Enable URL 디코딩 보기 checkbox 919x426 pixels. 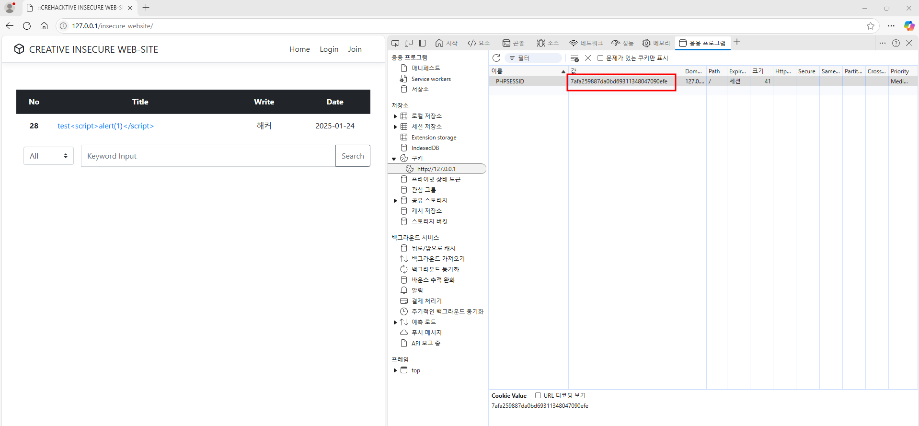click(x=538, y=395)
